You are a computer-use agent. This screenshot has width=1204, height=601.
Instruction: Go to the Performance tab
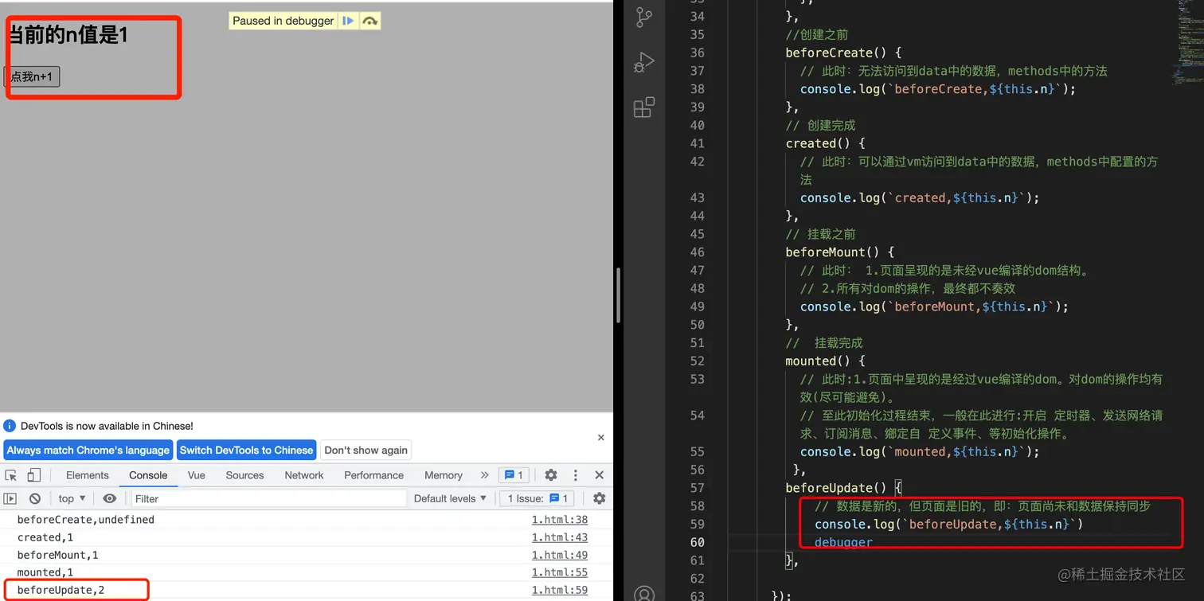[x=373, y=475]
